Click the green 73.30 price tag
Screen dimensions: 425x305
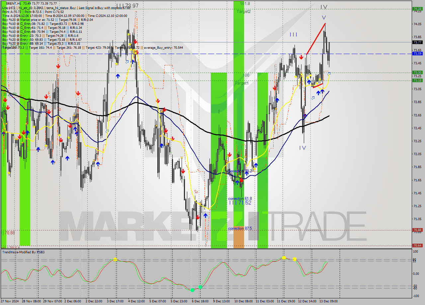417,72
